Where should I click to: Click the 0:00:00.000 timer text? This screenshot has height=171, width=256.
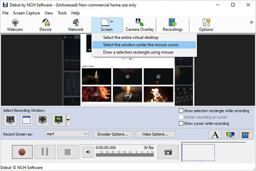click(106, 148)
